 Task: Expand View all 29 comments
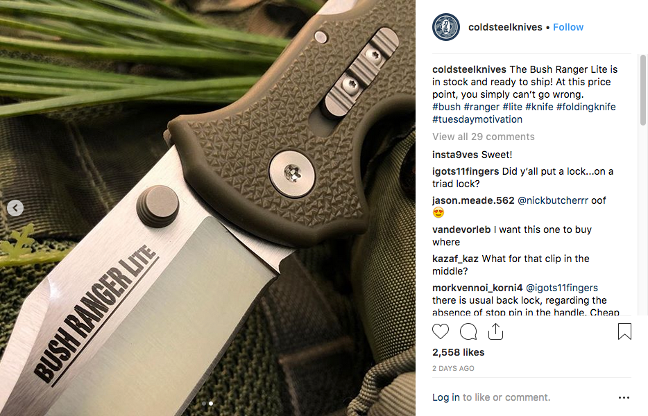[483, 137]
